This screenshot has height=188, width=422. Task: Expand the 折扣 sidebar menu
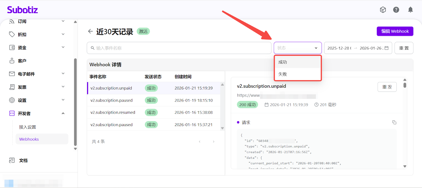coord(63,34)
